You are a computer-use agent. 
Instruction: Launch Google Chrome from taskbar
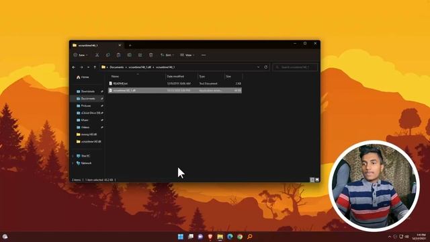tap(240, 237)
